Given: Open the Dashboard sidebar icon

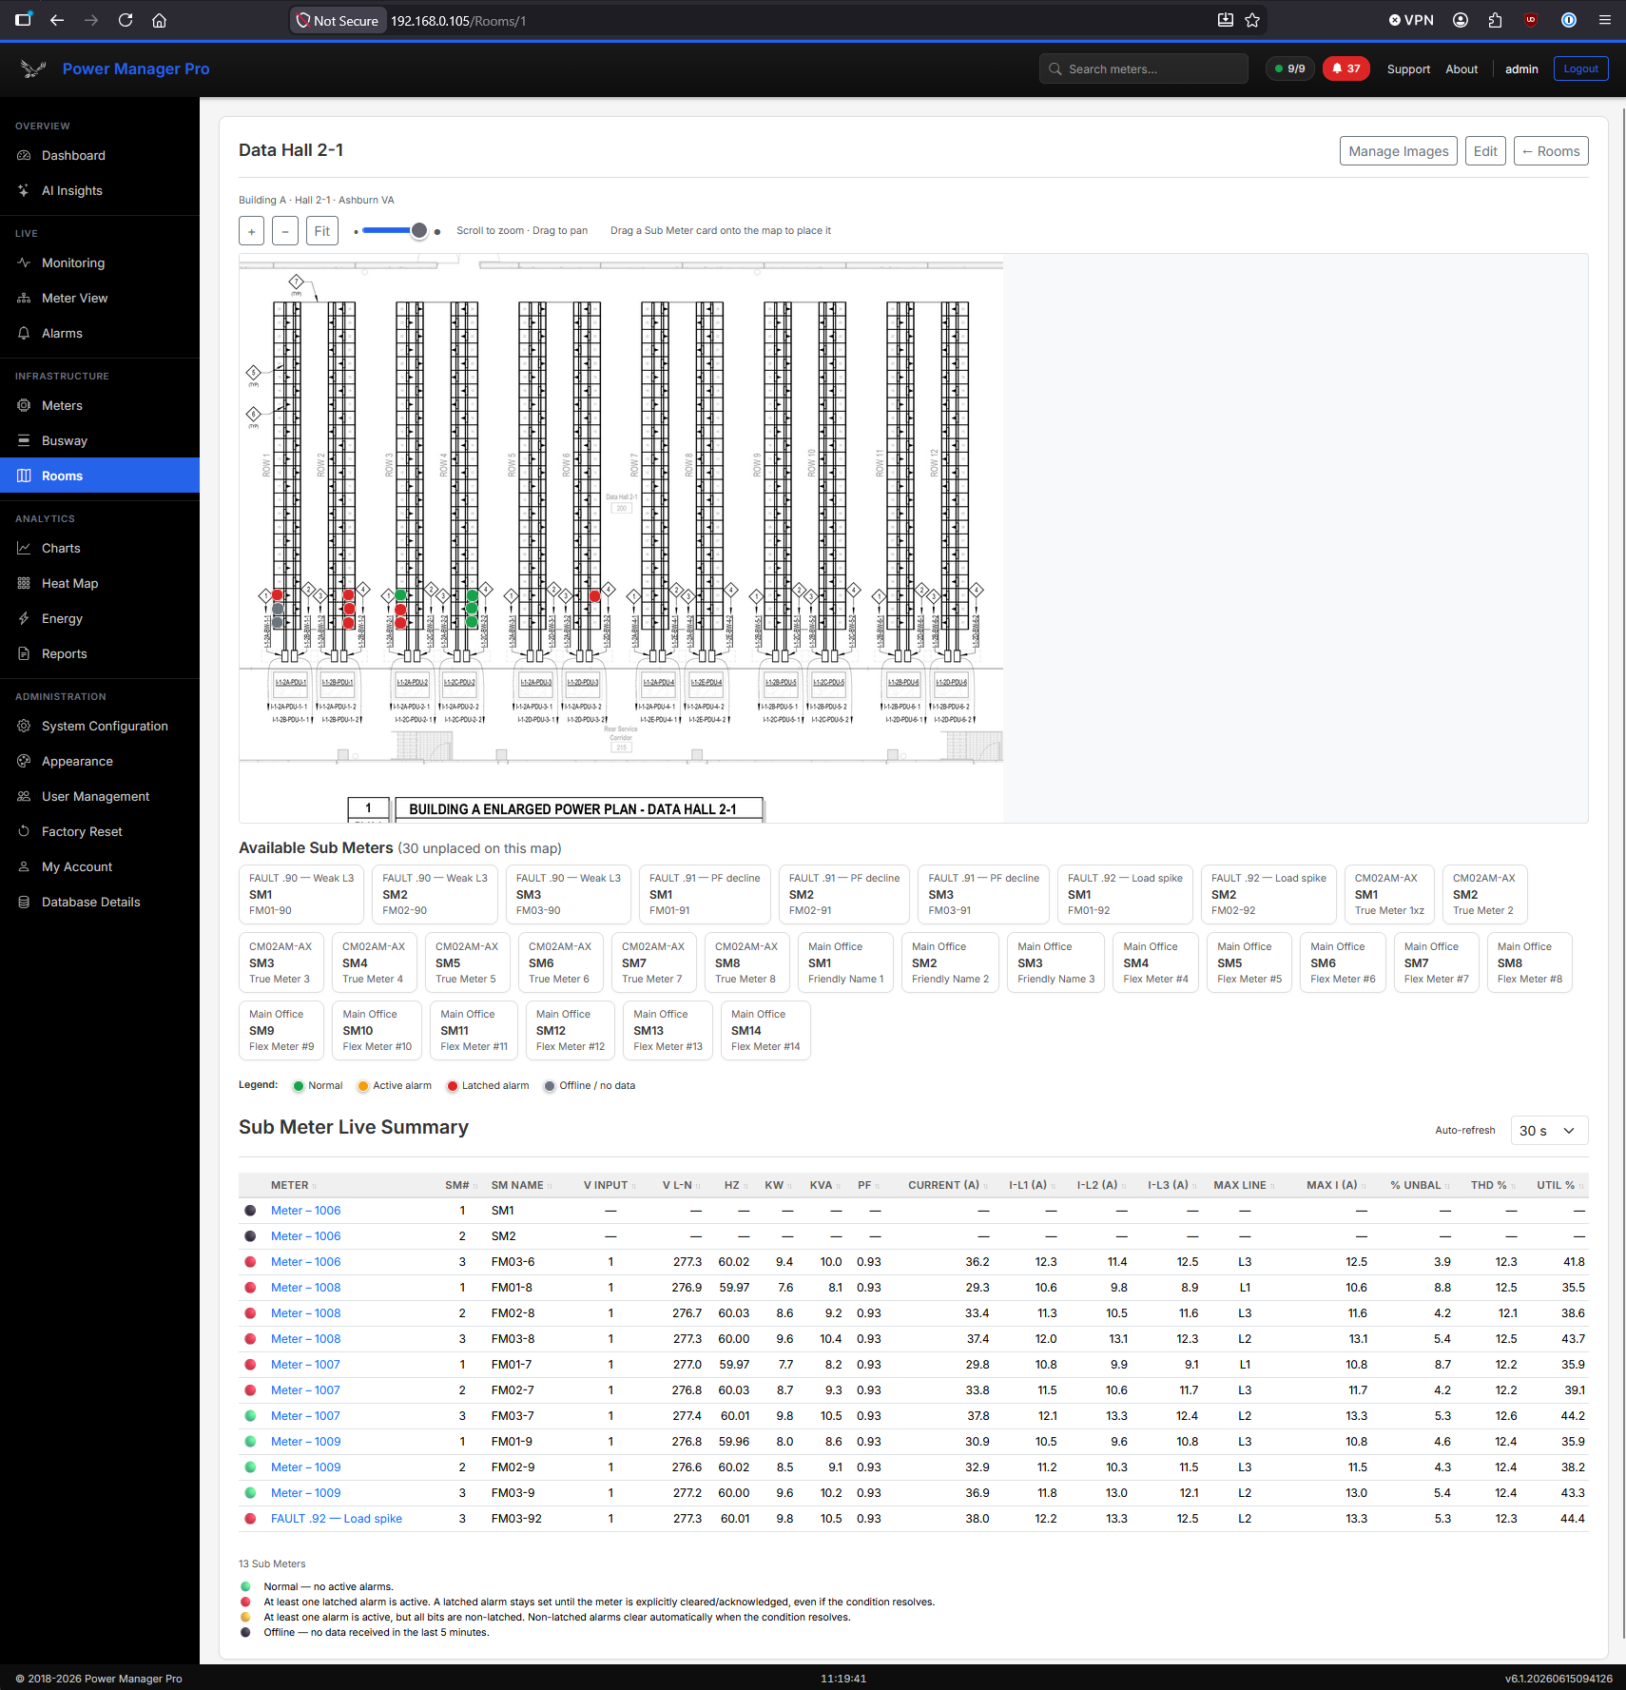Looking at the screenshot, I should pos(24,155).
